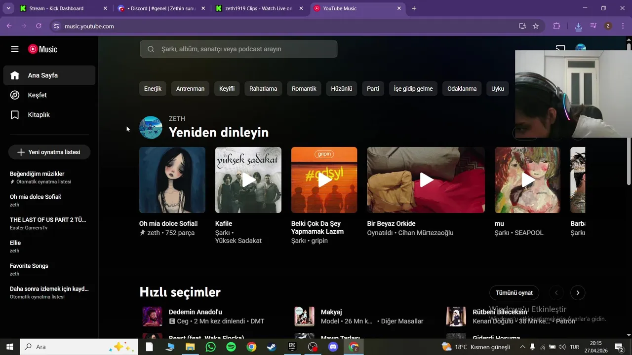Open the hamburger guide menu
Viewport: 632px width, 355px height.
tap(15, 49)
